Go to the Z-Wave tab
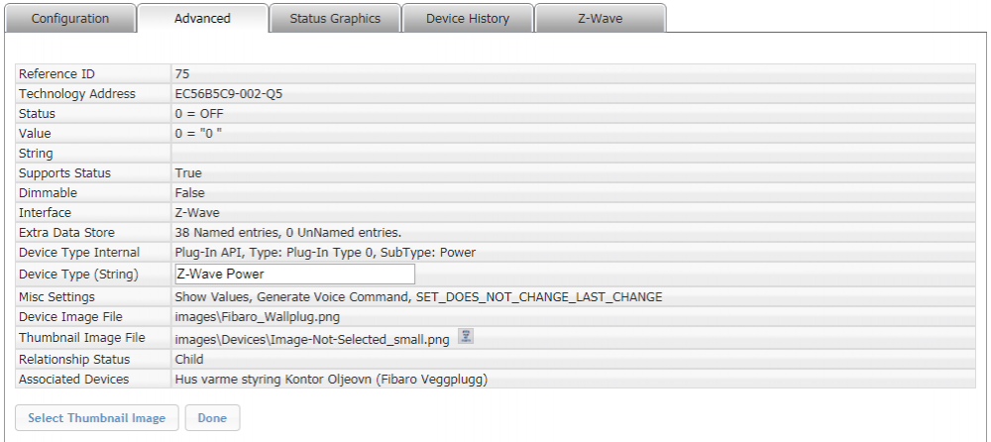This screenshot has height=442, width=991. (600, 19)
